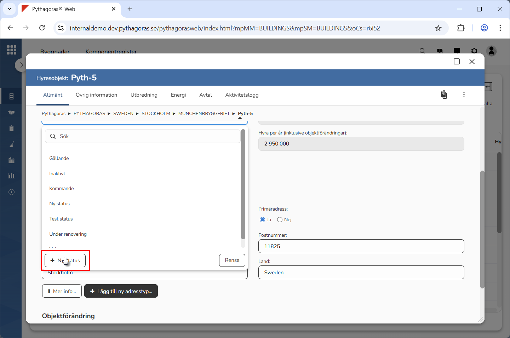Open the bar chart statistics sidebar icon
510x338 pixels.
(11, 176)
